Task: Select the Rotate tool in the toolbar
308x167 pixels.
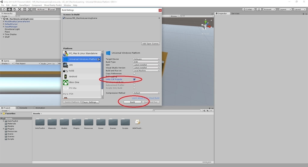Action: (14, 9)
